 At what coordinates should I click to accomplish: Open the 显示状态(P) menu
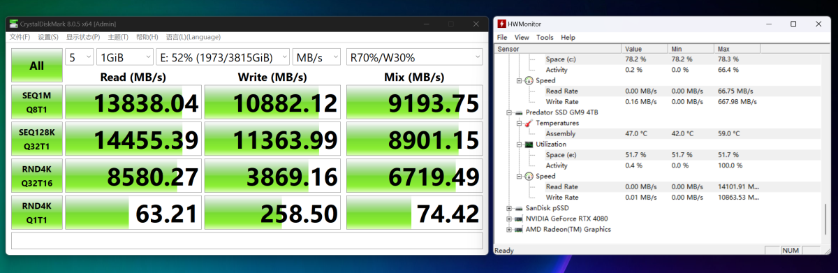tap(83, 37)
